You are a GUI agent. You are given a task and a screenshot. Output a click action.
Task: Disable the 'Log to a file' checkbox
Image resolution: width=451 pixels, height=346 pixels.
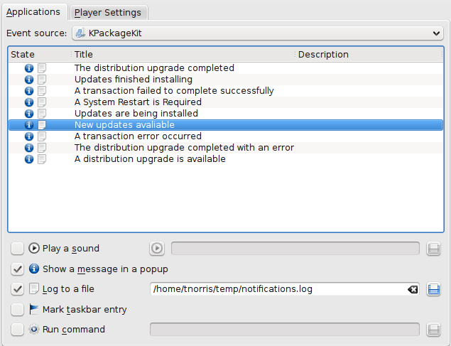18,289
